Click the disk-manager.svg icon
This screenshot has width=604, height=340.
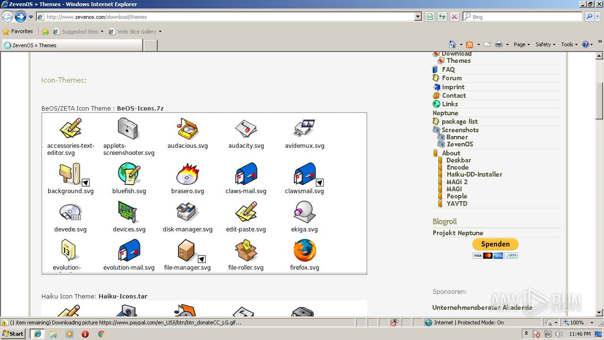188,212
